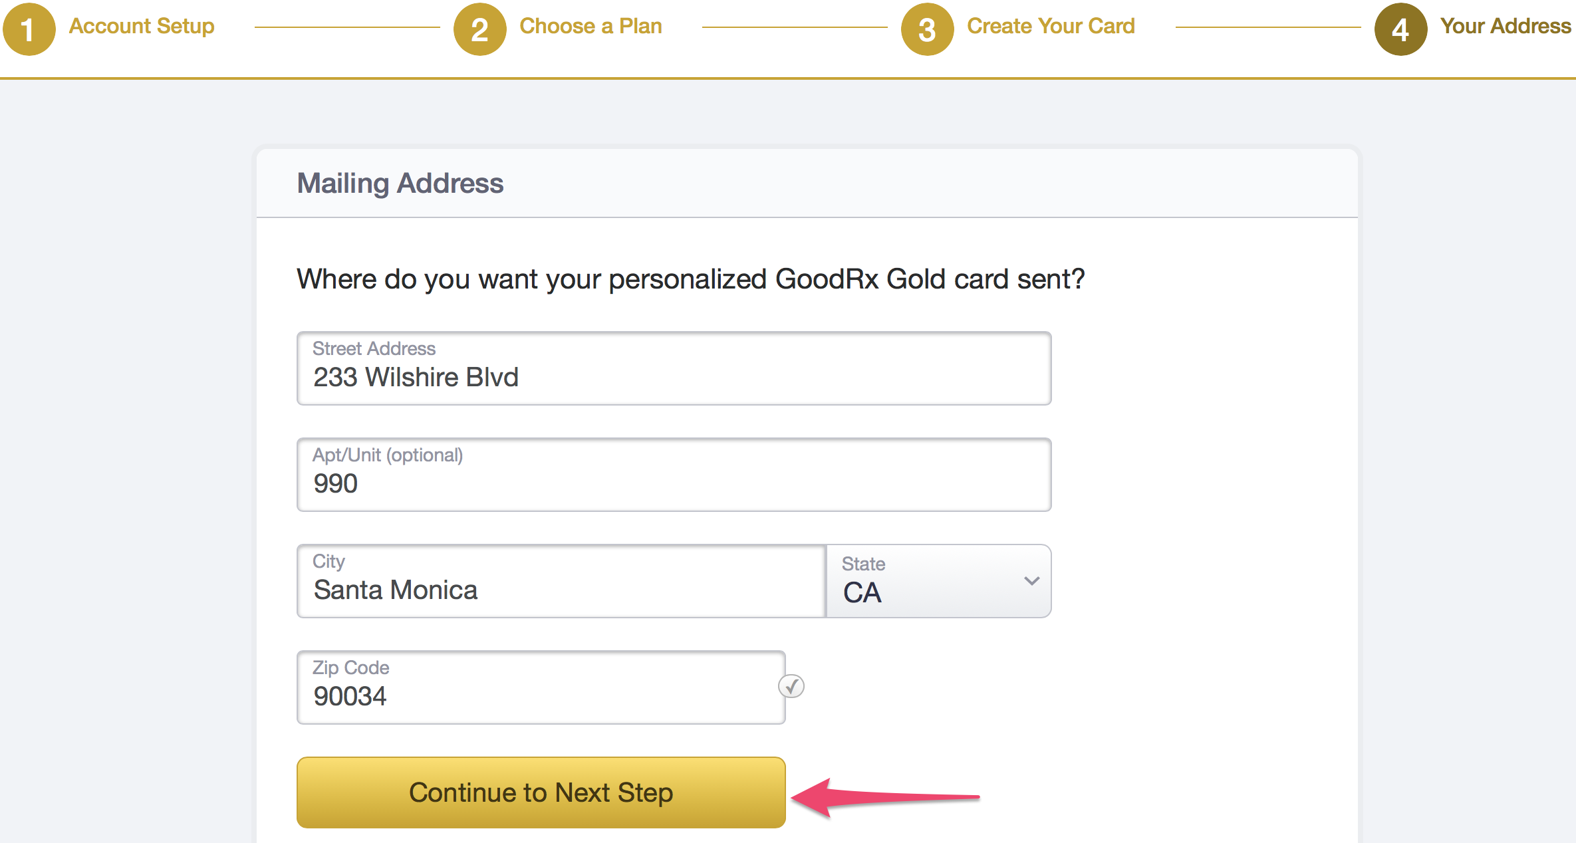Click the zip code checkmark icon

791,686
